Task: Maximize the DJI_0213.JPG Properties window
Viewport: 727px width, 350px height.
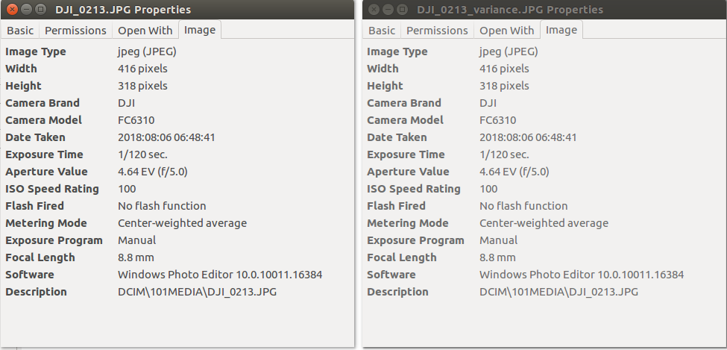Action: [x=40, y=10]
